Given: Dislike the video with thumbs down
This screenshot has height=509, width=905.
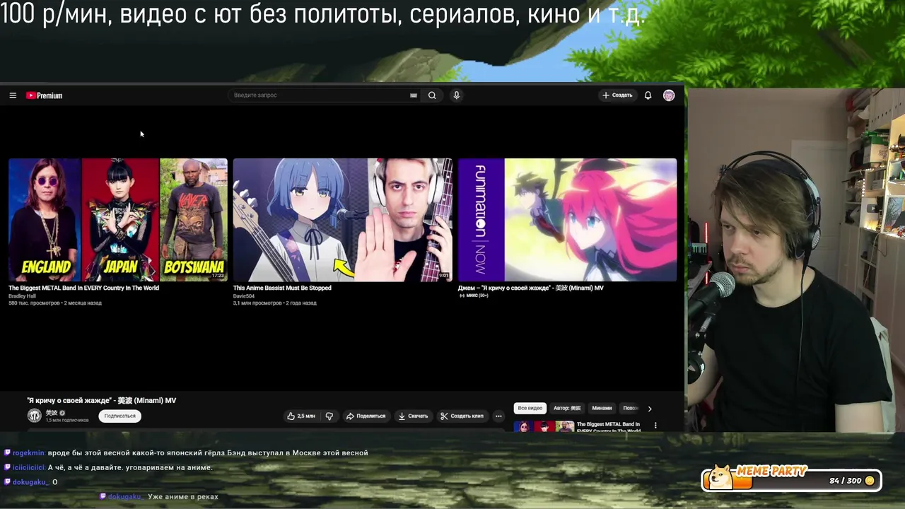Looking at the screenshot, I should click(x=329, y=416).
